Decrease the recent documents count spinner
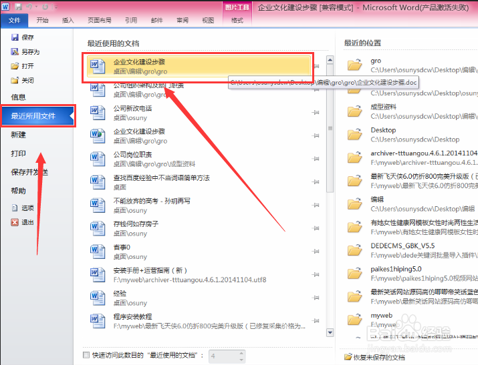The width and height of the screenshot is (478, 365). (x=241, y=360)
